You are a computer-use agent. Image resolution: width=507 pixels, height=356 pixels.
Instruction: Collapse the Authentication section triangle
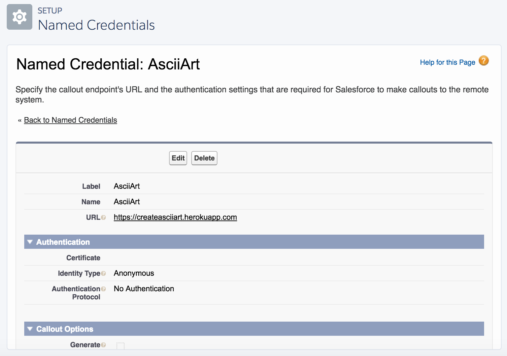[30, 242]
